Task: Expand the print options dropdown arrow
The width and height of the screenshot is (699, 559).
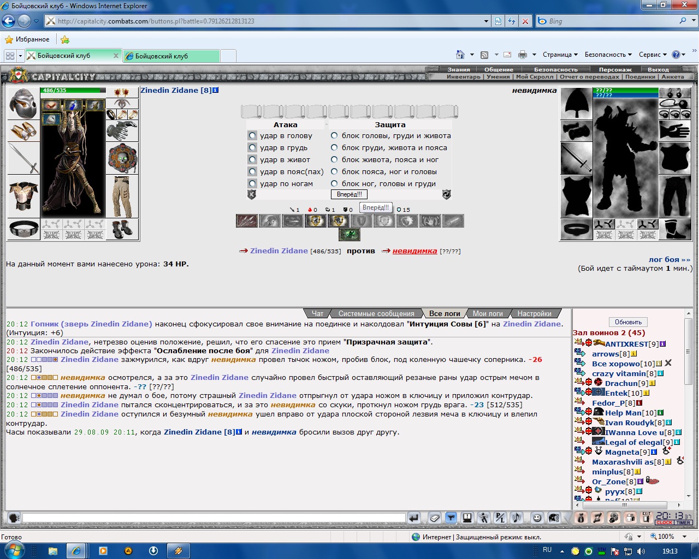Action: [534, 55]
